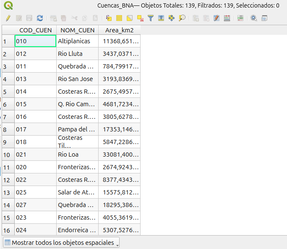Reload the attribute table

tap(40, 18)
